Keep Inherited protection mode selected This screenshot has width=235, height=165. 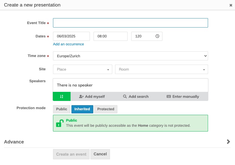point(82,109)
